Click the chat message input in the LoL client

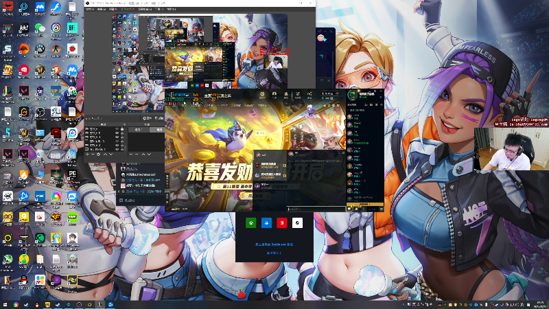[x=316, y=209]
